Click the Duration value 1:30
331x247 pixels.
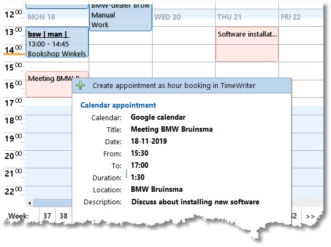[x=138, y=177]
